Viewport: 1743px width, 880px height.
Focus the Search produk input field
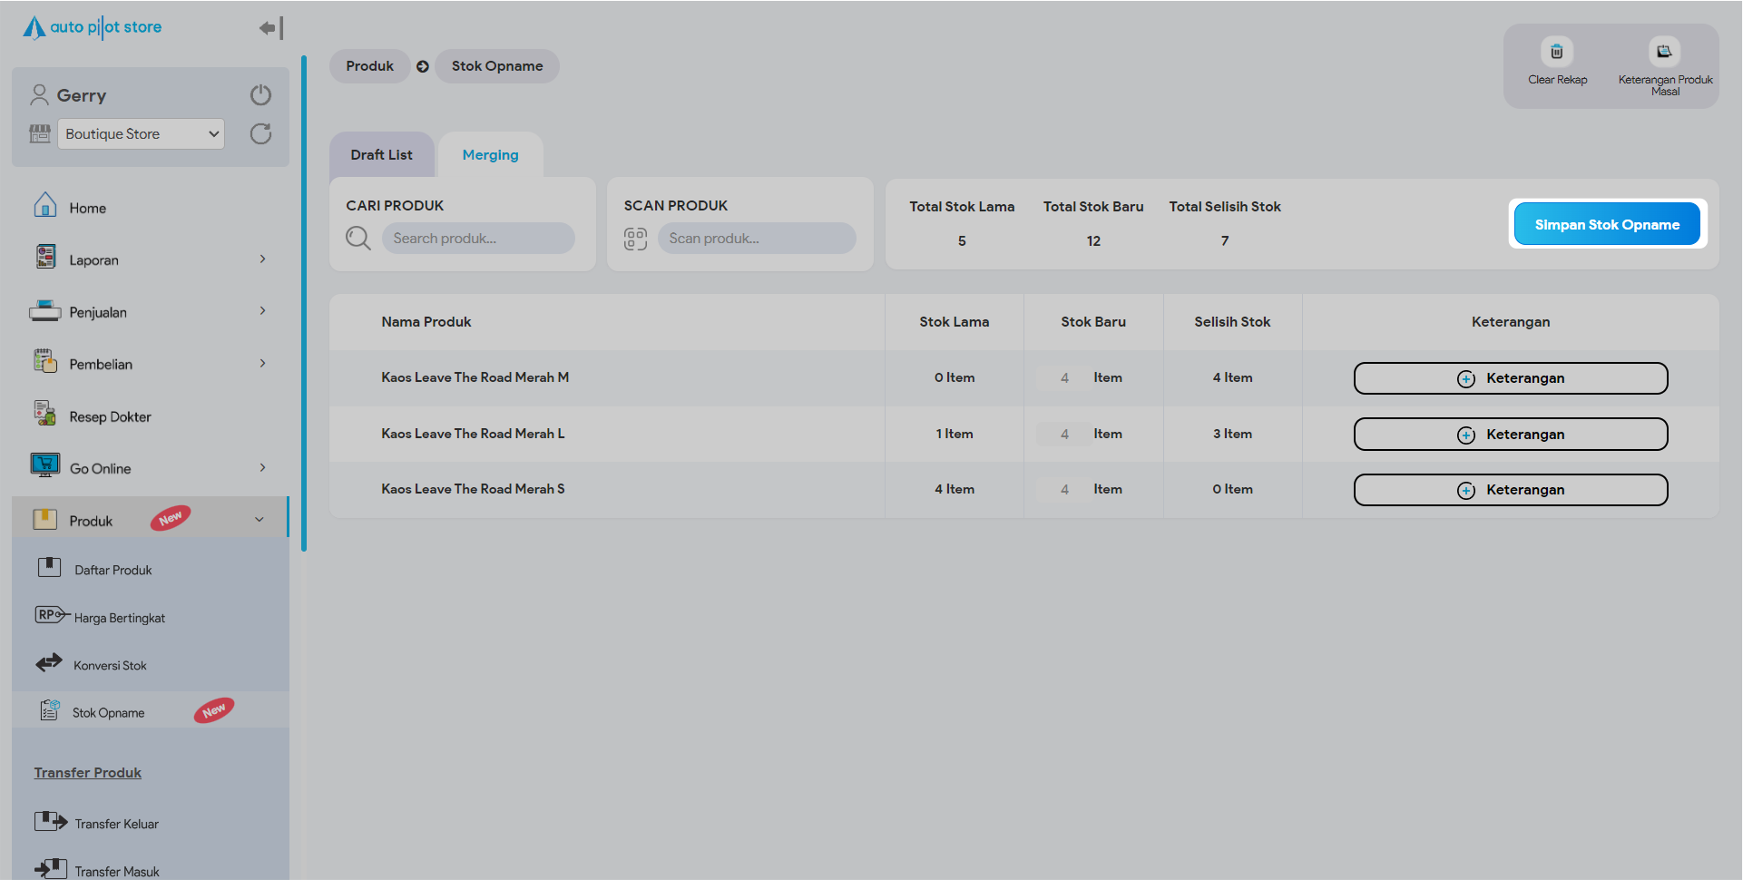478,239
